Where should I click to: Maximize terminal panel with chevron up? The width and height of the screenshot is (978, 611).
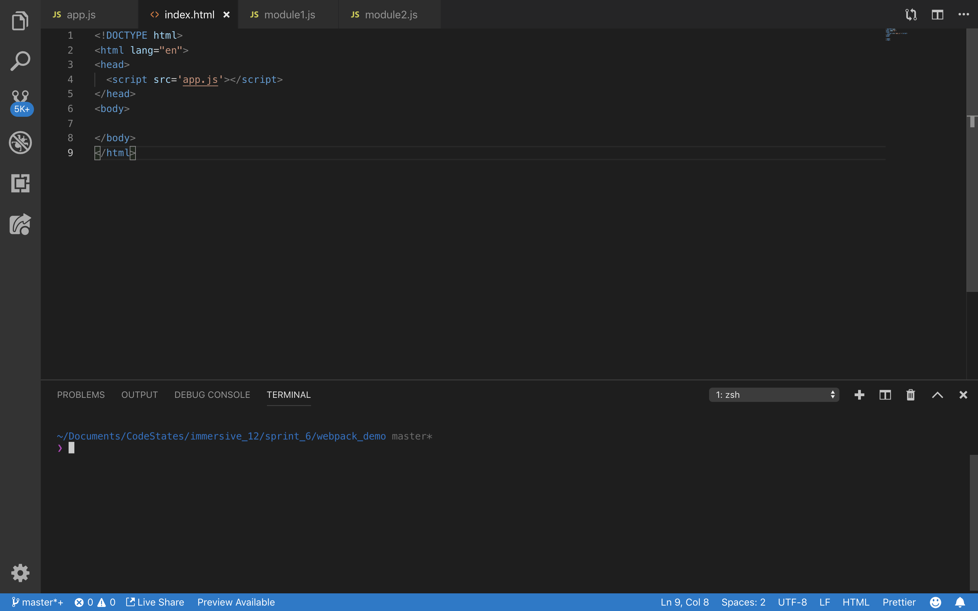pos(937,395)
